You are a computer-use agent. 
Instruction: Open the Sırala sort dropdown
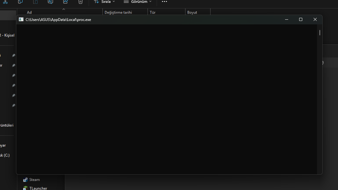coord(105,2)
